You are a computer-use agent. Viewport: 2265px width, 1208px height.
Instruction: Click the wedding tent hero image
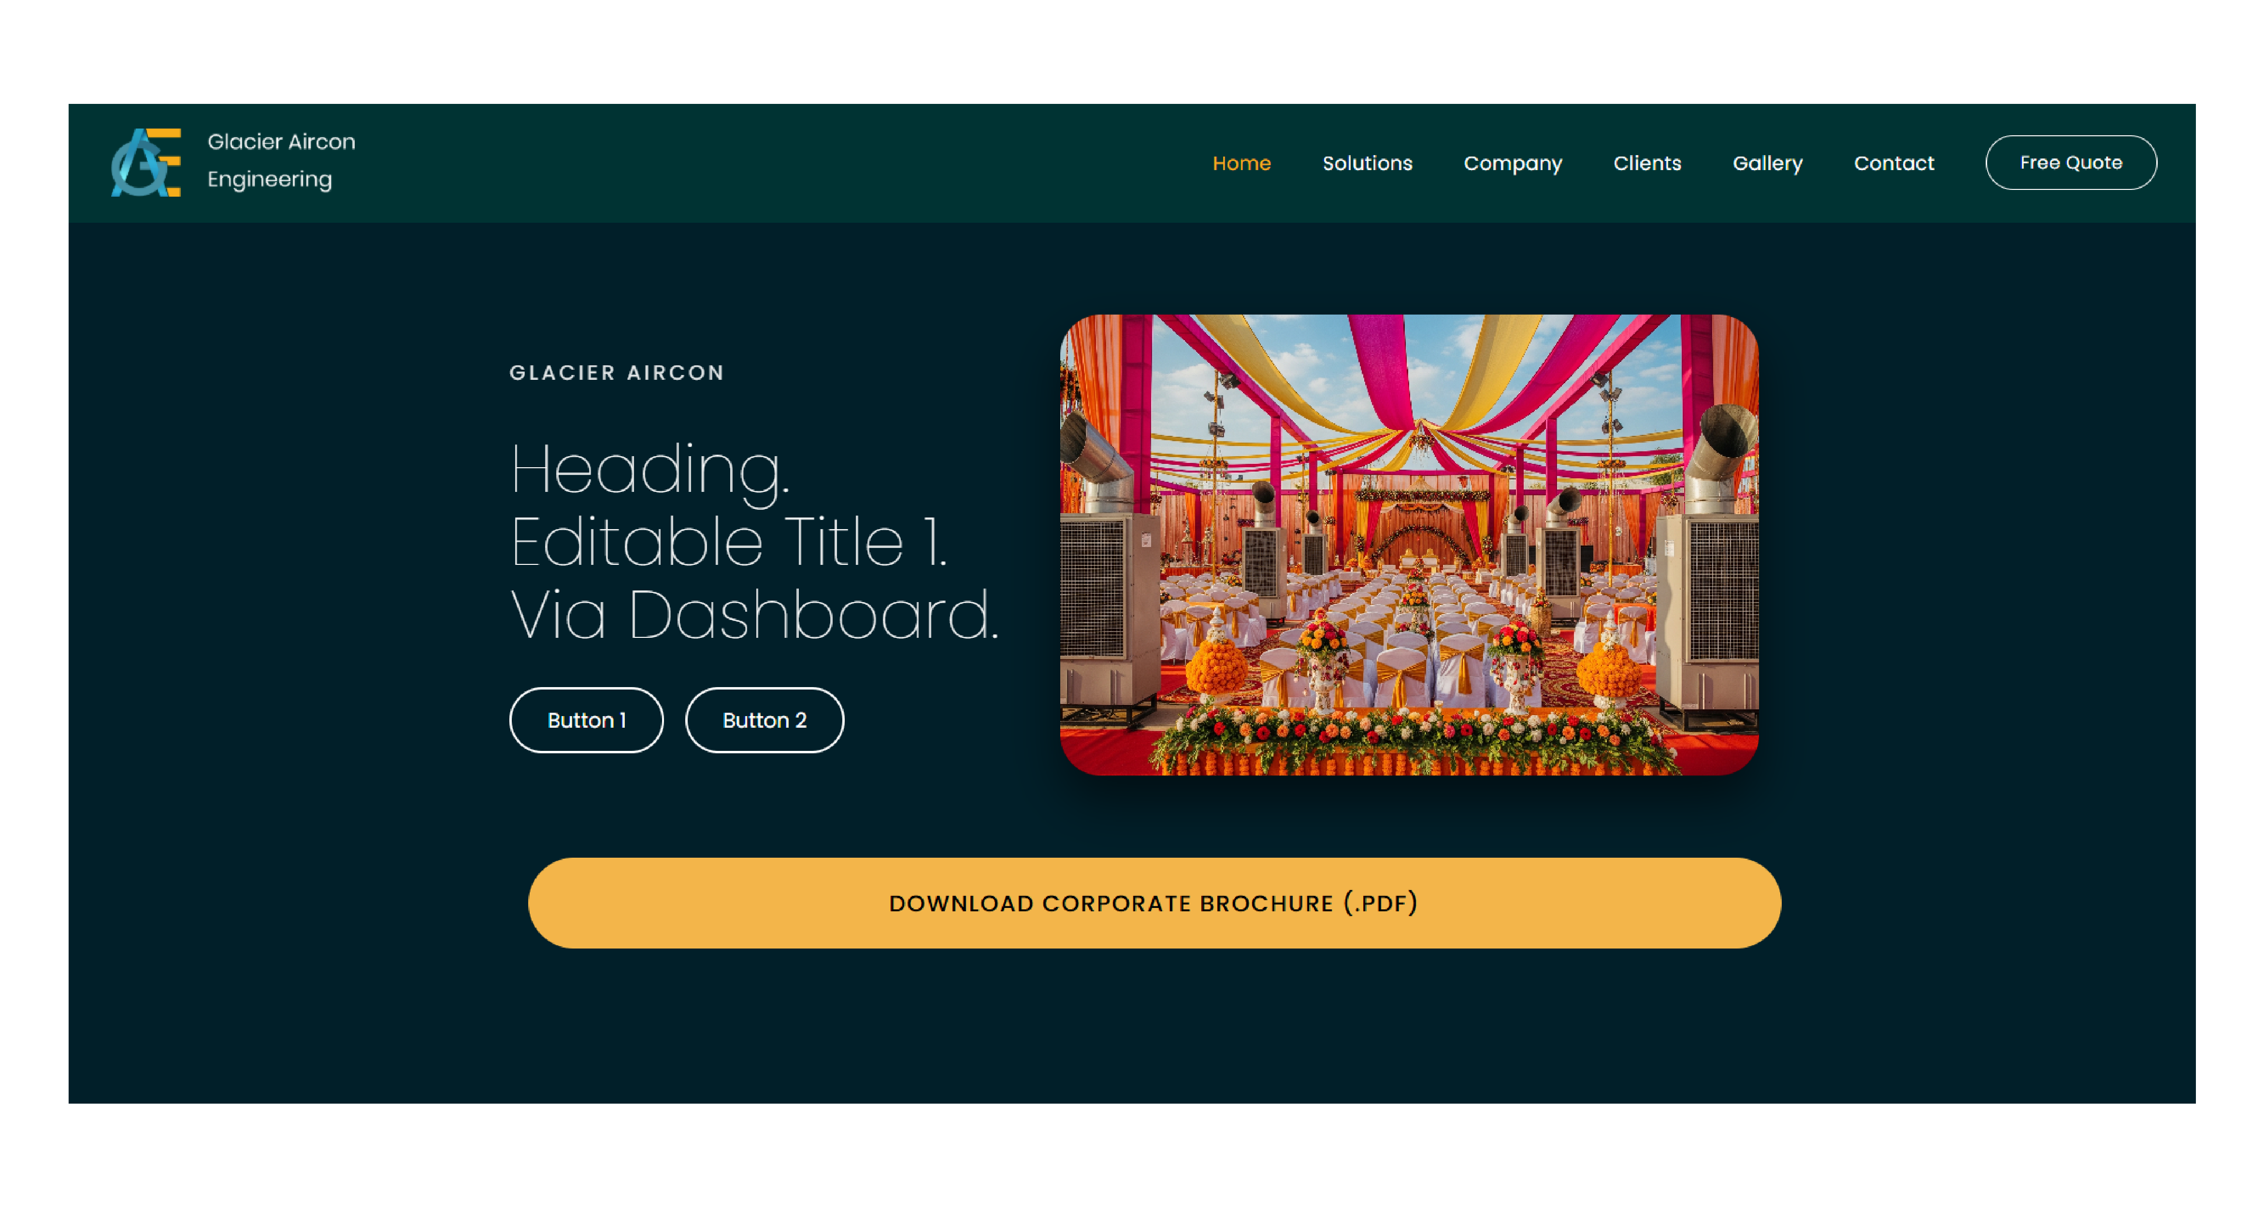point(1409,545)
